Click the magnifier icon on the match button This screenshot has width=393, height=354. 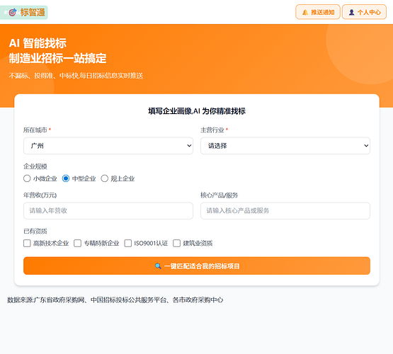pyautogui.click(x=158, y=266)
